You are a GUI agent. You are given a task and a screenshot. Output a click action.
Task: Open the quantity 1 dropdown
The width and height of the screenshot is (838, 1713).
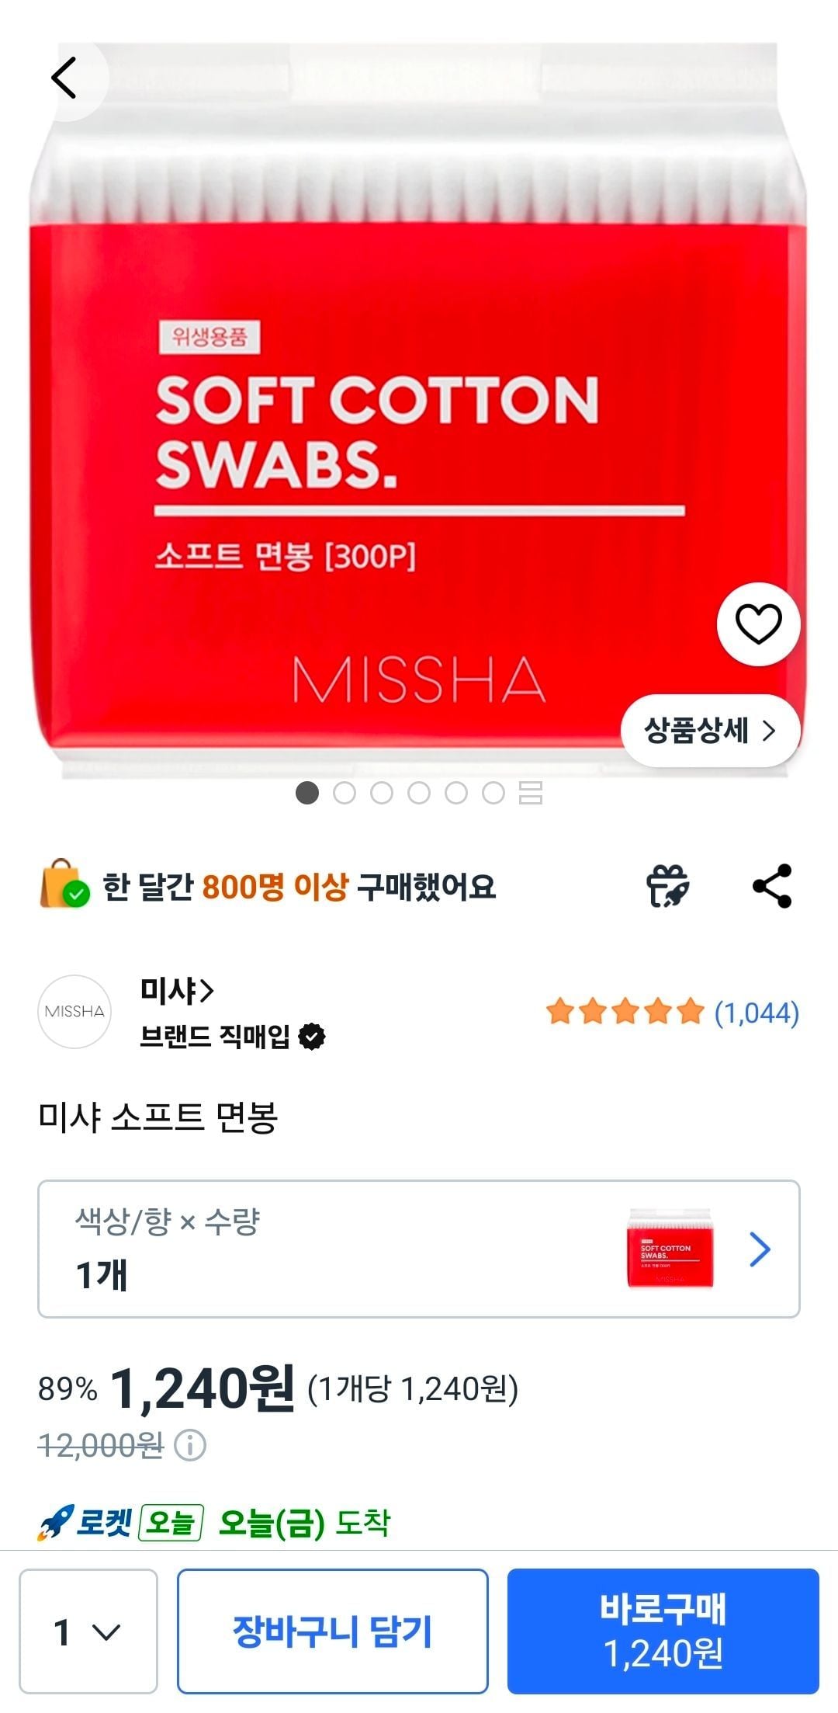tap(88, 1631)
